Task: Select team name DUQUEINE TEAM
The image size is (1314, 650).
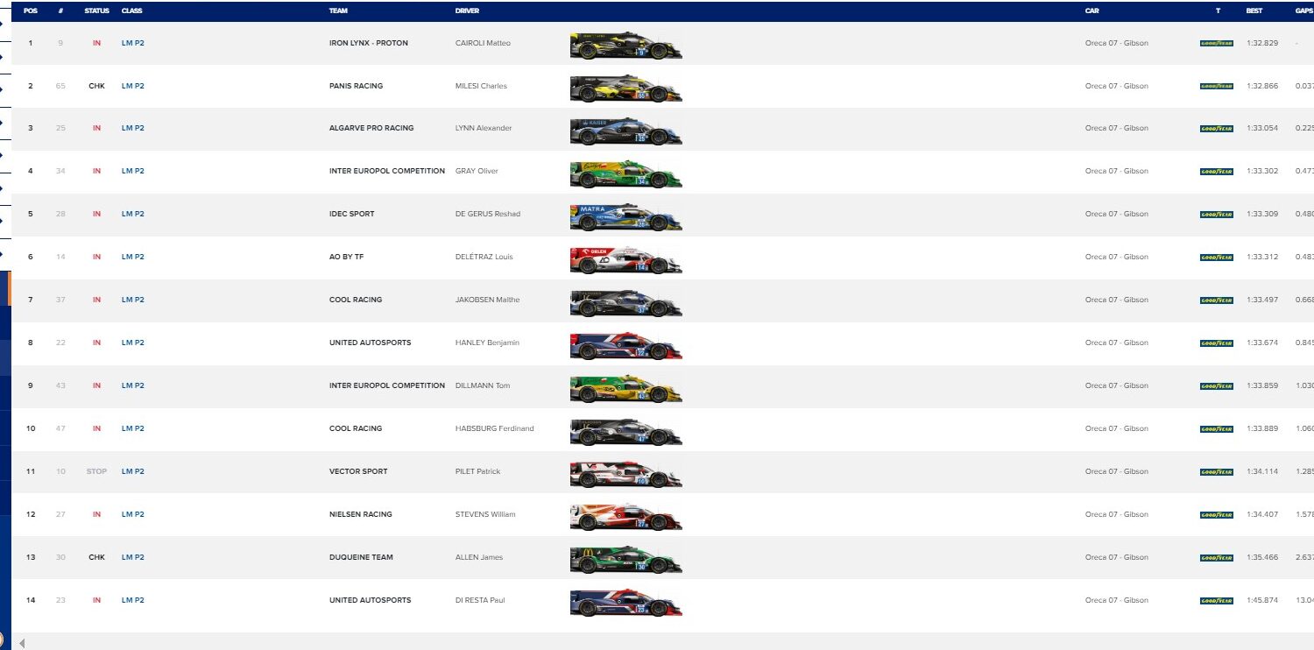Action: (361, 557)
